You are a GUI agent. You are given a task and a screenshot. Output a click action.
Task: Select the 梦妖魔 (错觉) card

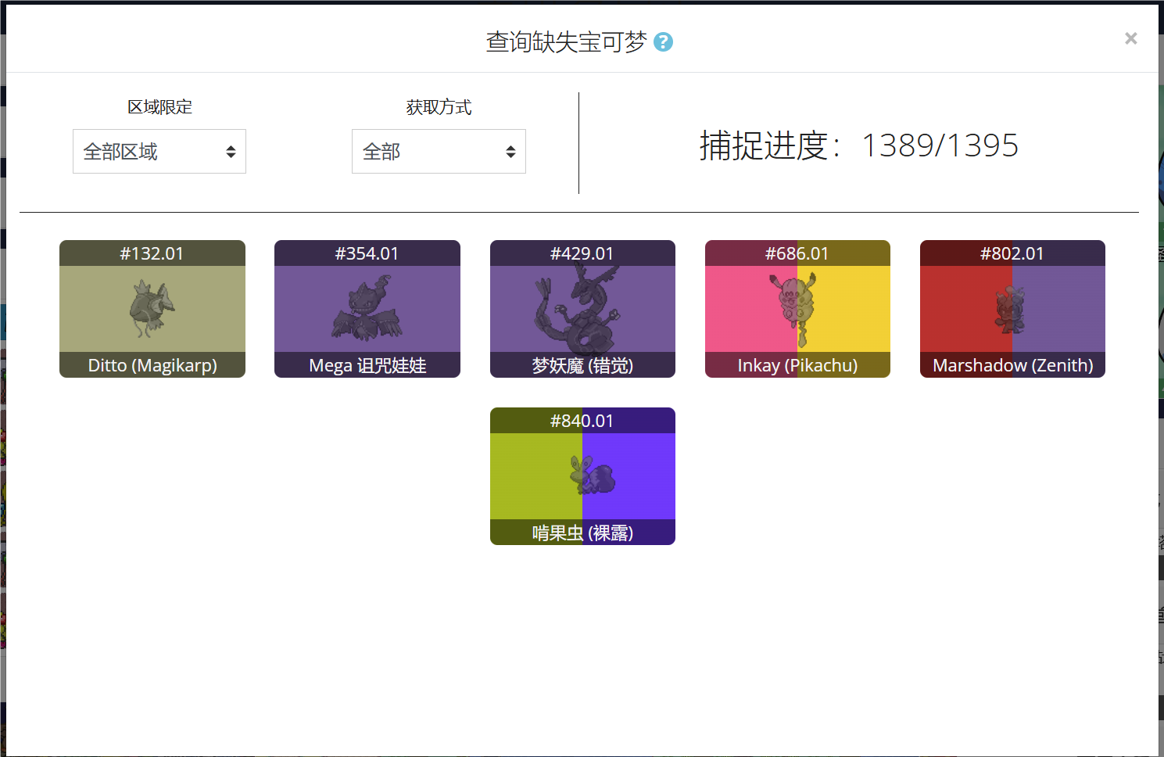[x=582, y=309]
